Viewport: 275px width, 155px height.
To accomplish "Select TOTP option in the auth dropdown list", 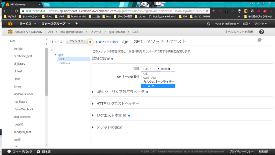I will coord(158,86).
